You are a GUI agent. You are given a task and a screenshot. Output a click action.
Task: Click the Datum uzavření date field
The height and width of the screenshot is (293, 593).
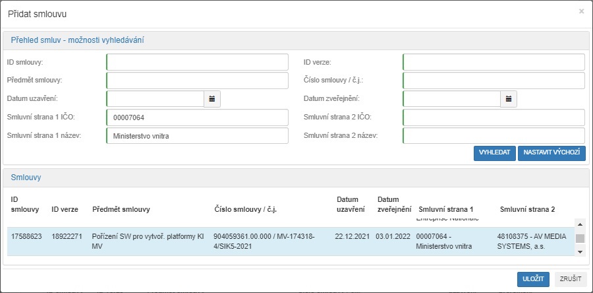[x=155, y=99]
